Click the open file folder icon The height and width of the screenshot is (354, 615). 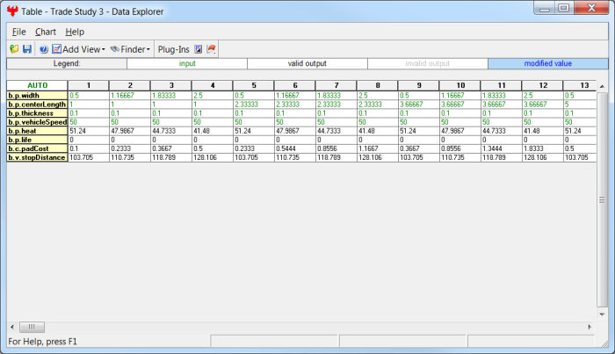pos(14,49)
